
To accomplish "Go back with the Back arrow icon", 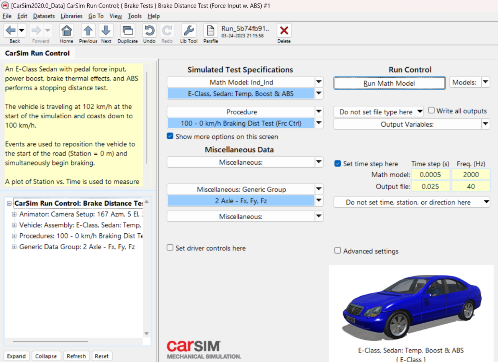I will coord(11,31).
